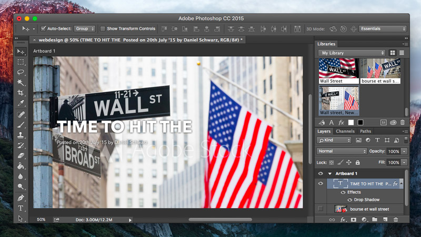Select the webdesign document tab
The width and height of the screenshot is (421, 237).
(138, 40)
